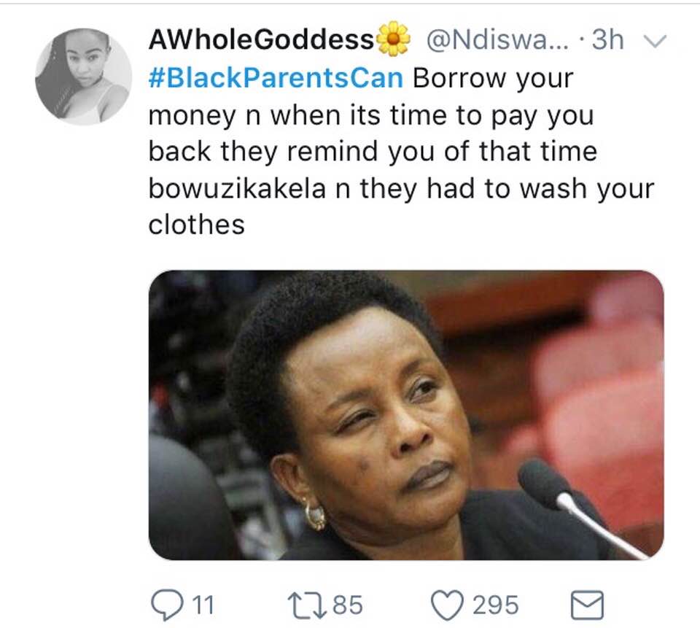Expand the tweet options chevron
Viewport: 700px width, 628px height.
pos(655,41)
